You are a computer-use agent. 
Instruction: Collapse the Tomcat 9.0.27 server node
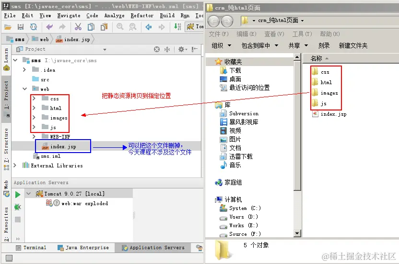click(x=28, y=194)
